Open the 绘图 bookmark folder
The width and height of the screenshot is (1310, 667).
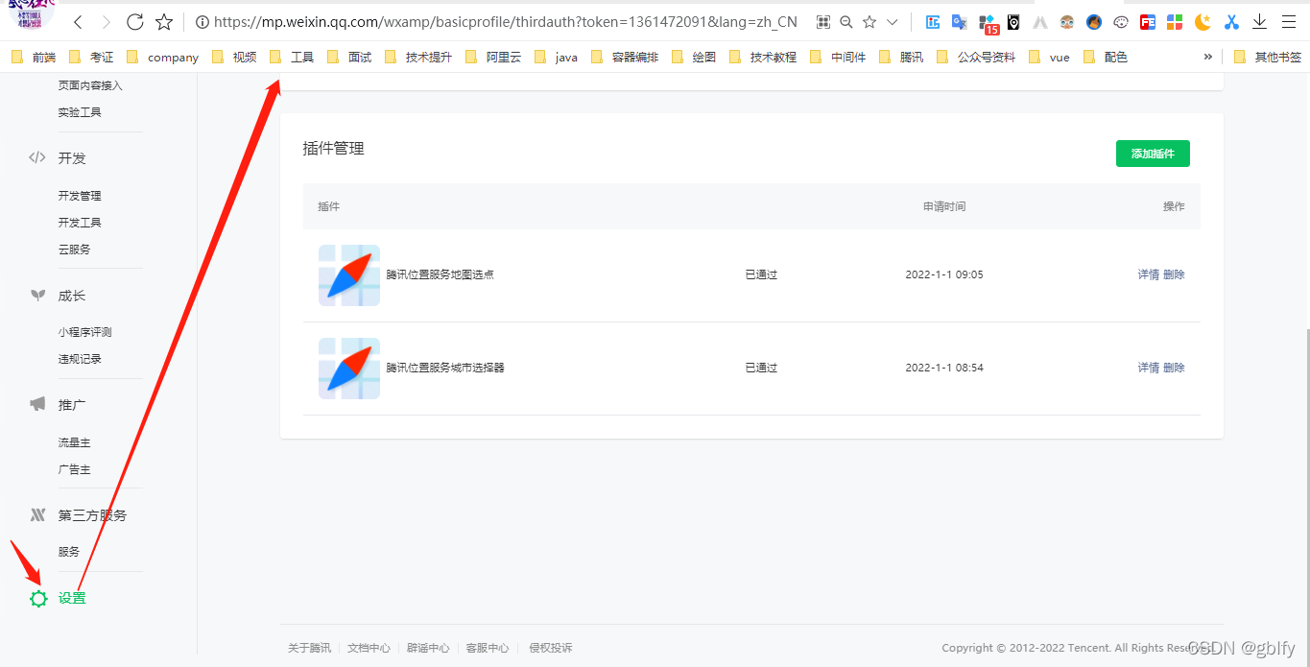(x=694, y=57)
